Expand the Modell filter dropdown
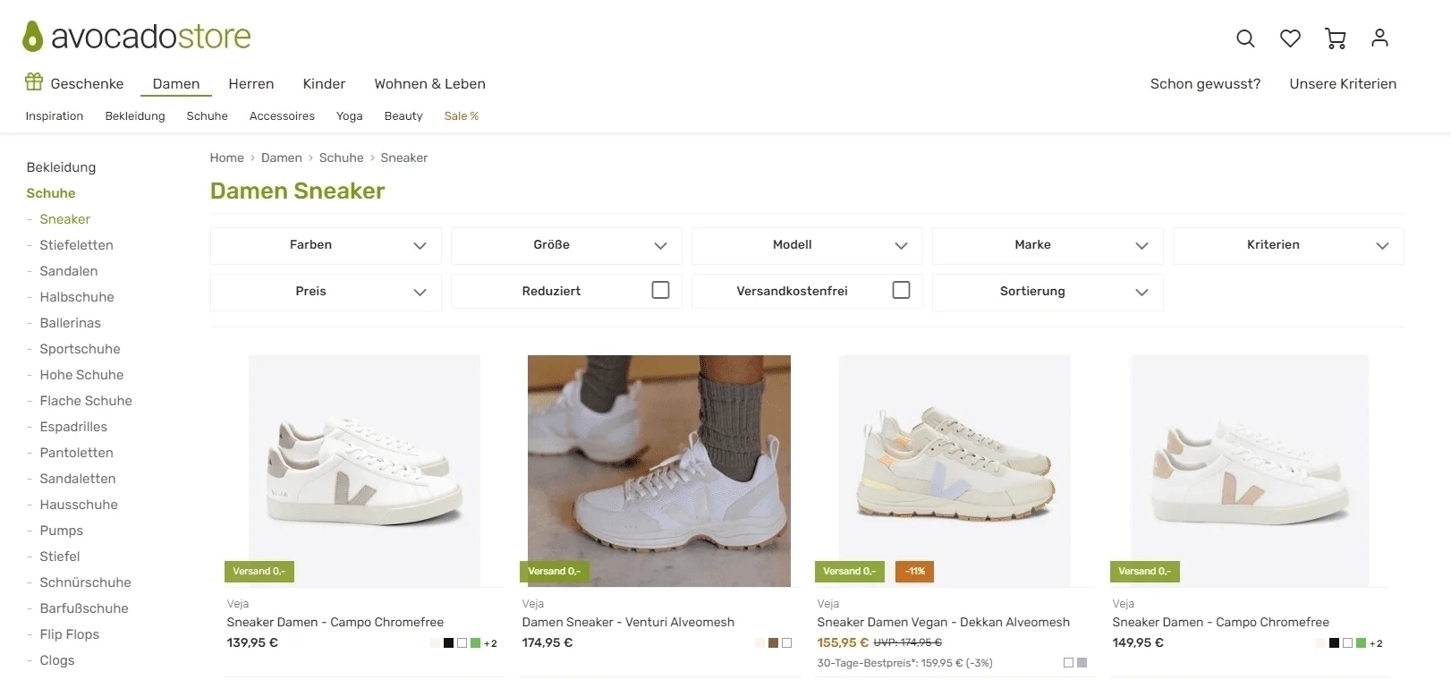The width and height of the screenshot is (1451, 680). click(807, 245)
